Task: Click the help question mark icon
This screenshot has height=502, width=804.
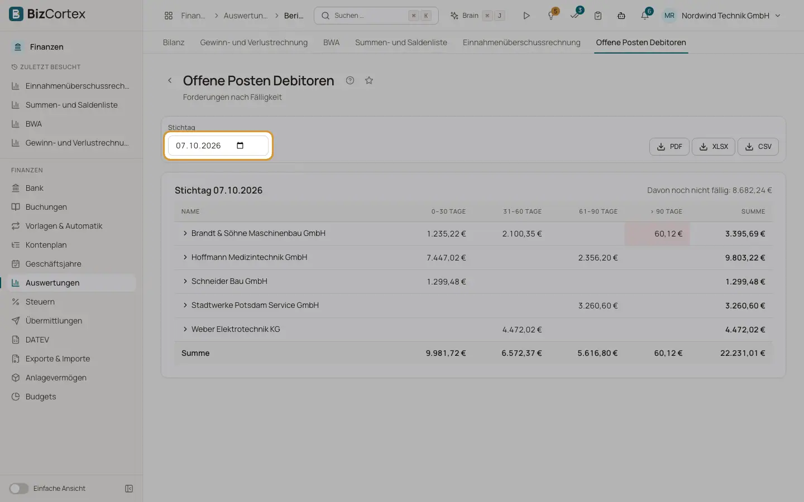Action: click(350, 80)
